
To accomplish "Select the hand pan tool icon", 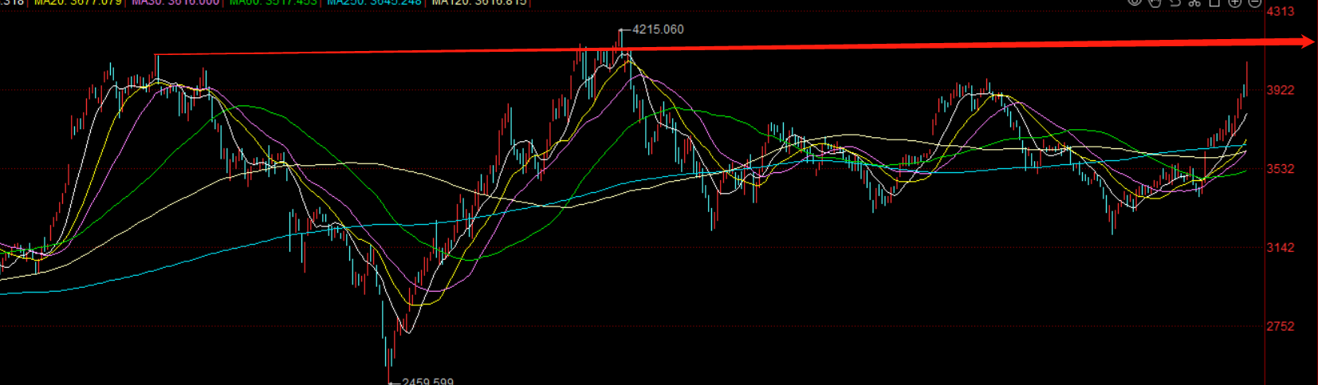I will (x=1155, y=2).
